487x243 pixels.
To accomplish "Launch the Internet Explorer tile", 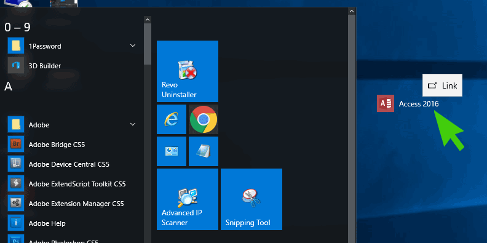I will [x=172, y=119].
